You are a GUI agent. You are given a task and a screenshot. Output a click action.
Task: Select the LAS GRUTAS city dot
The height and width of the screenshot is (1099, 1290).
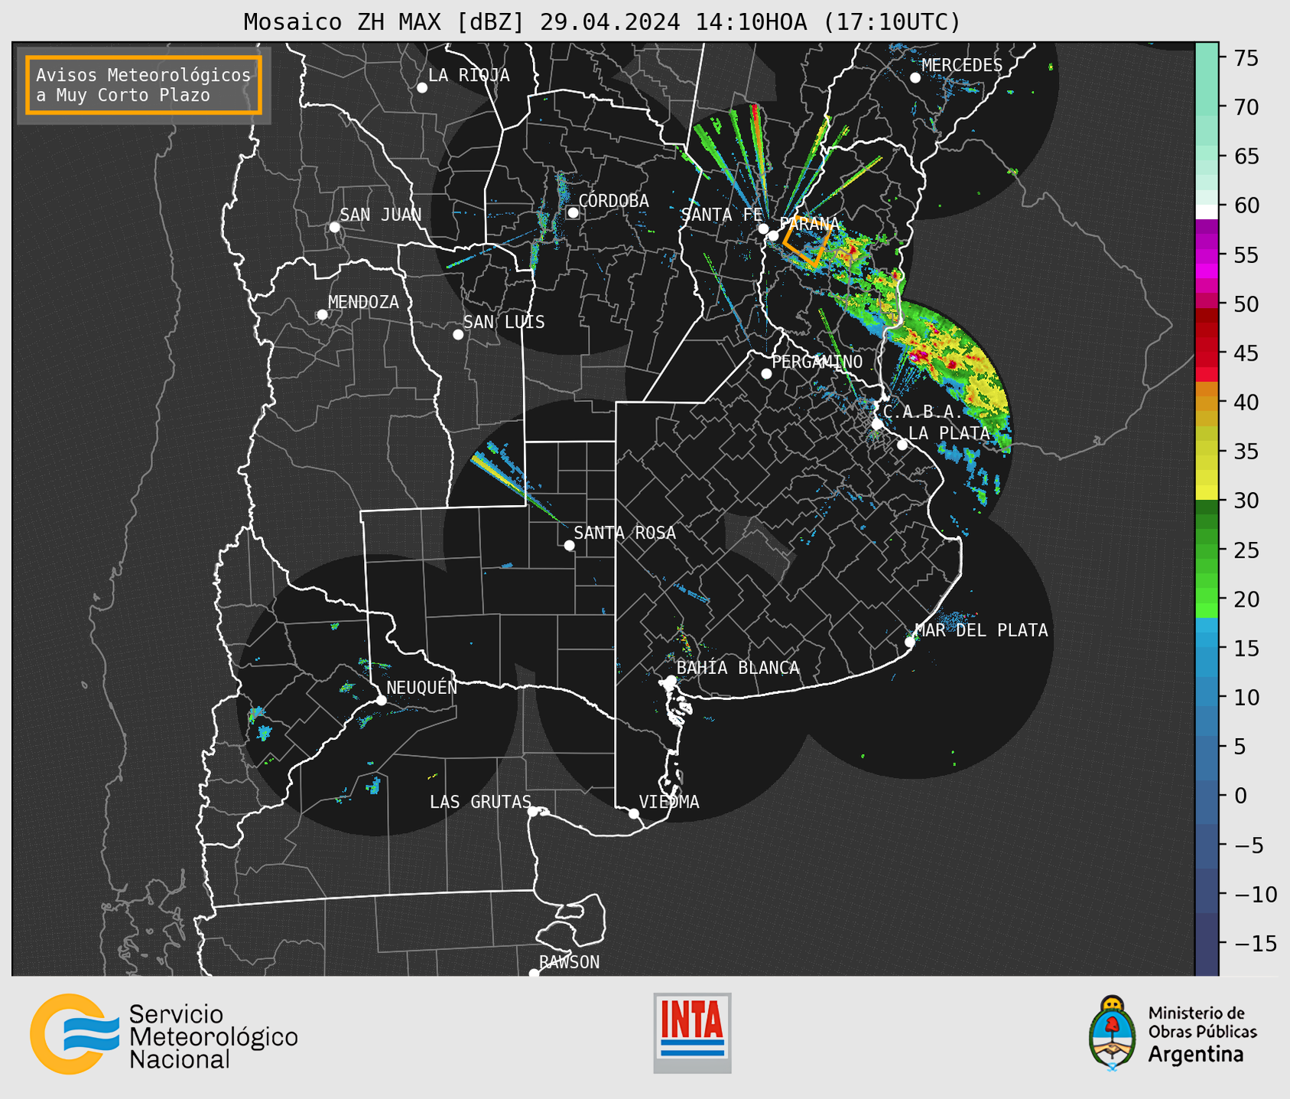[533, 812]
